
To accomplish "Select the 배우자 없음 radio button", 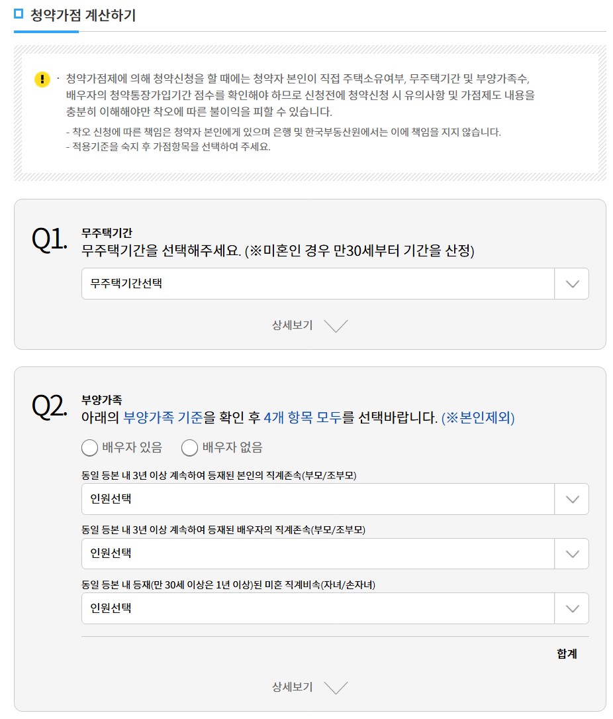I will tap(189, 449).
